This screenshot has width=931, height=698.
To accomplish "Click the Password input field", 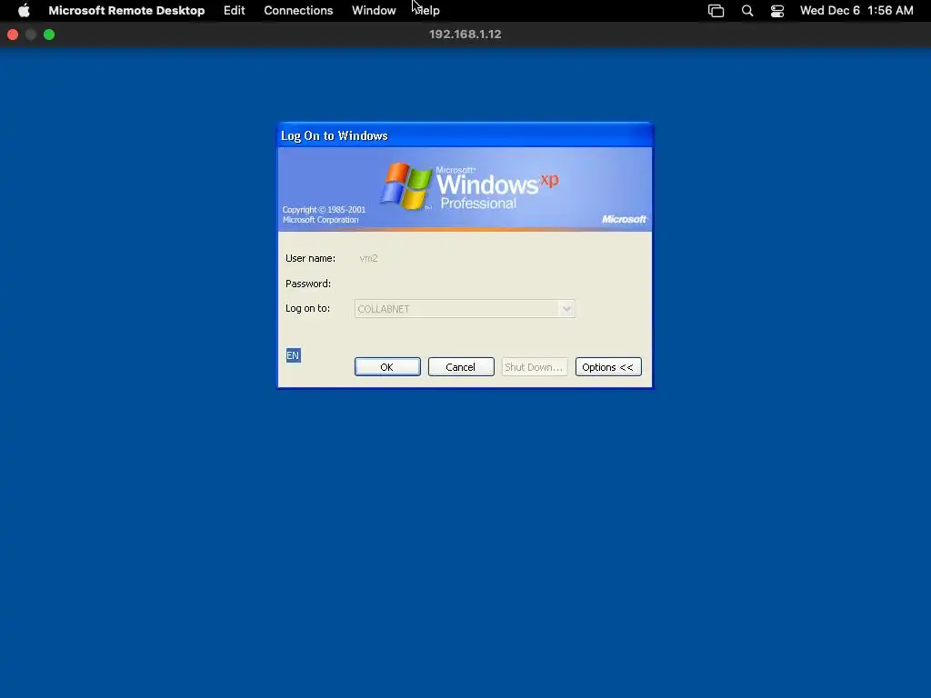I will click(x=465, y=284).
